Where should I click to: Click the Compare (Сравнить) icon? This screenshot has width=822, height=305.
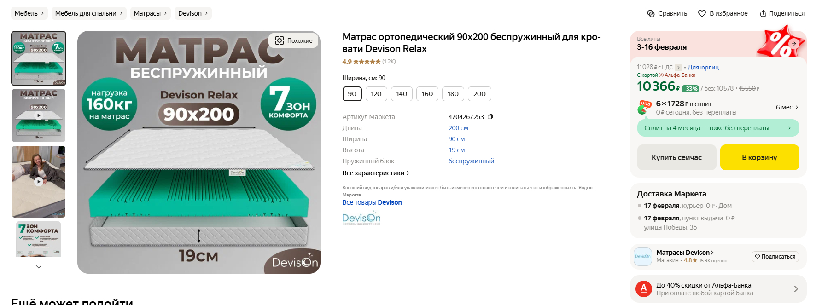(x=651, y=13)
